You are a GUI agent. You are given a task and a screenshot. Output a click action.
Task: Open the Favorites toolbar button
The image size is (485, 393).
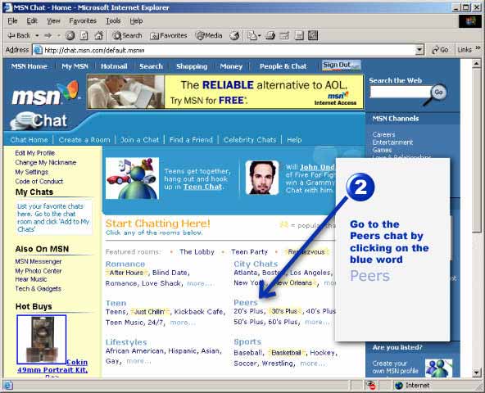pyautogui.click(x=169, y=35)
